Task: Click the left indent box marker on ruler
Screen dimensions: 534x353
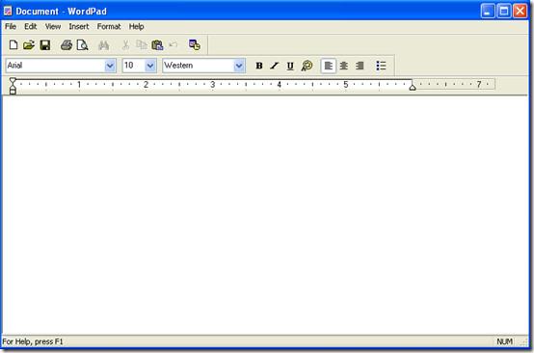Action: 13,92
